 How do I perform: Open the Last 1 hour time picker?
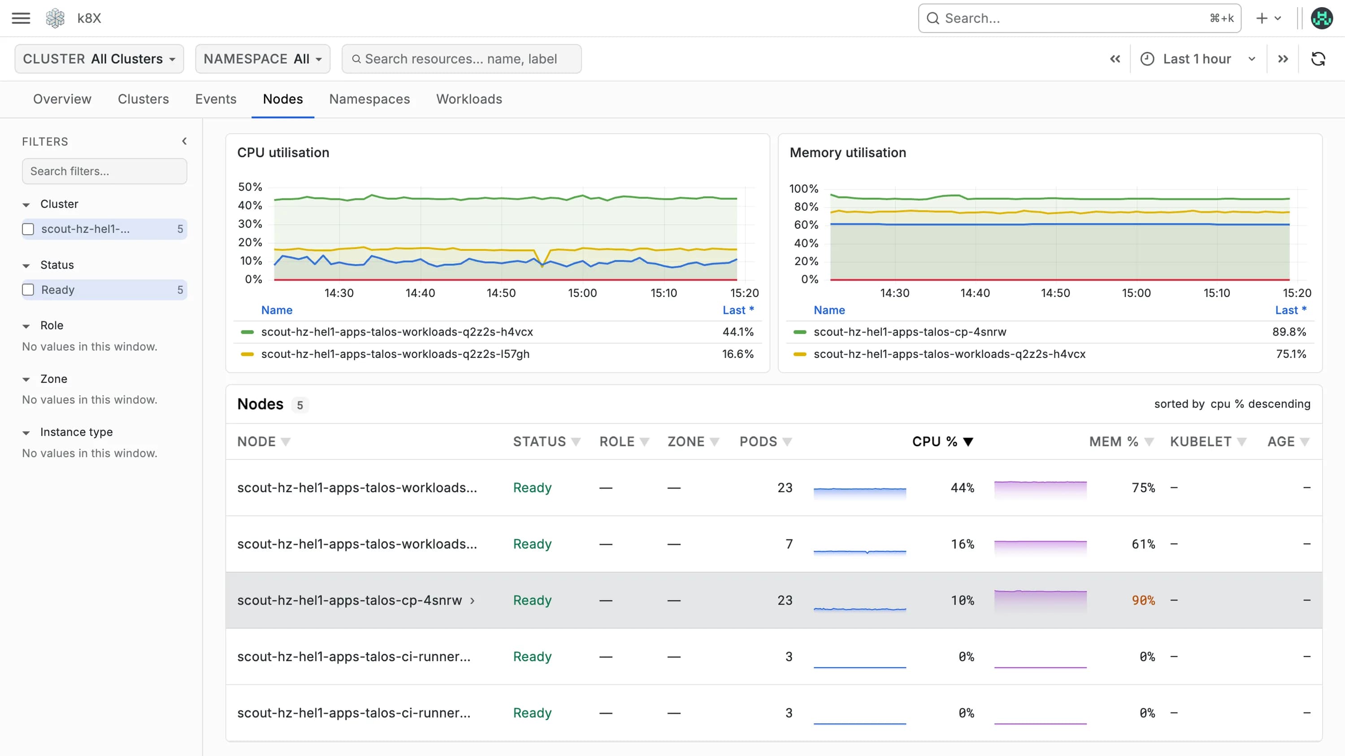pyautogui.click(x=1198, y=59)
